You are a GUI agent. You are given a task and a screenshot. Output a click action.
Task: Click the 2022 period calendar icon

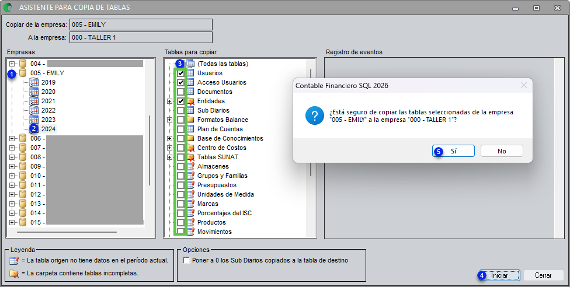pos(34,110)
